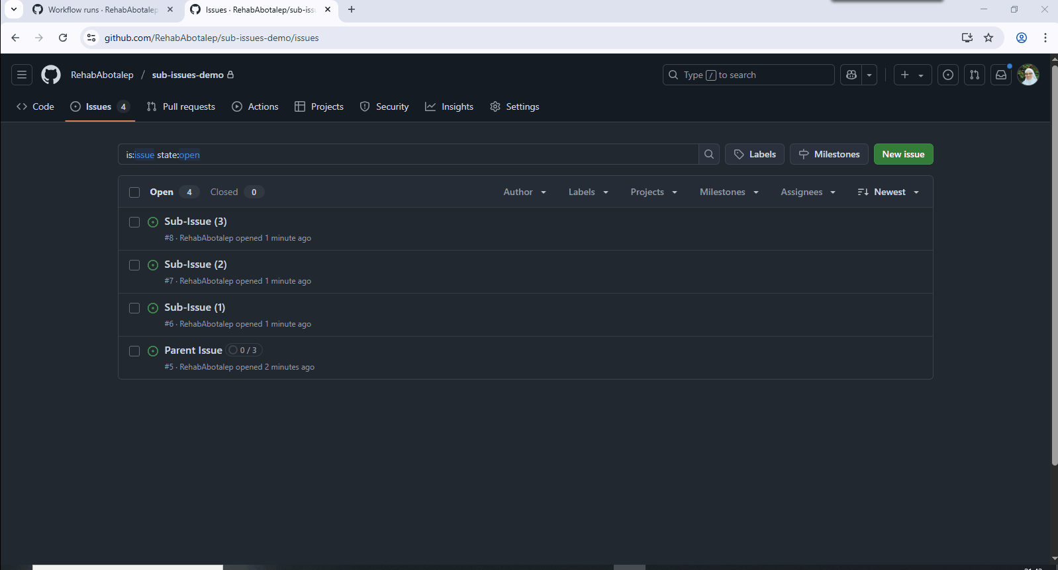
Task: Open Chrome's three-dot menu
Action: 1045,38
